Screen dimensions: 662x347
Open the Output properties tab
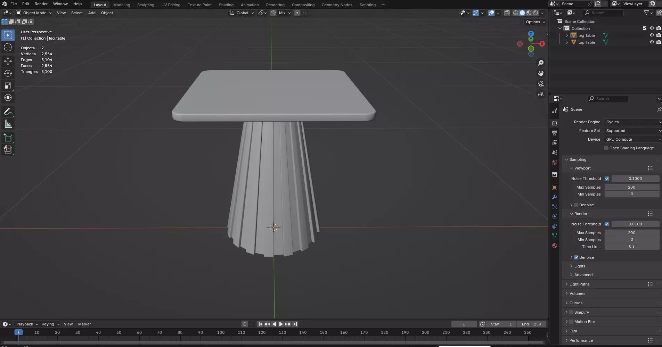tap(555, 133)
